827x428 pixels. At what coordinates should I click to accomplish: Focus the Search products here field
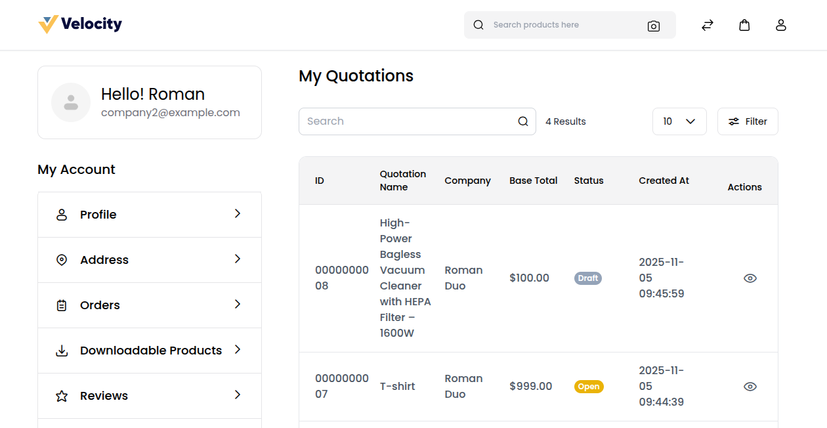click(x=564, y=25)
